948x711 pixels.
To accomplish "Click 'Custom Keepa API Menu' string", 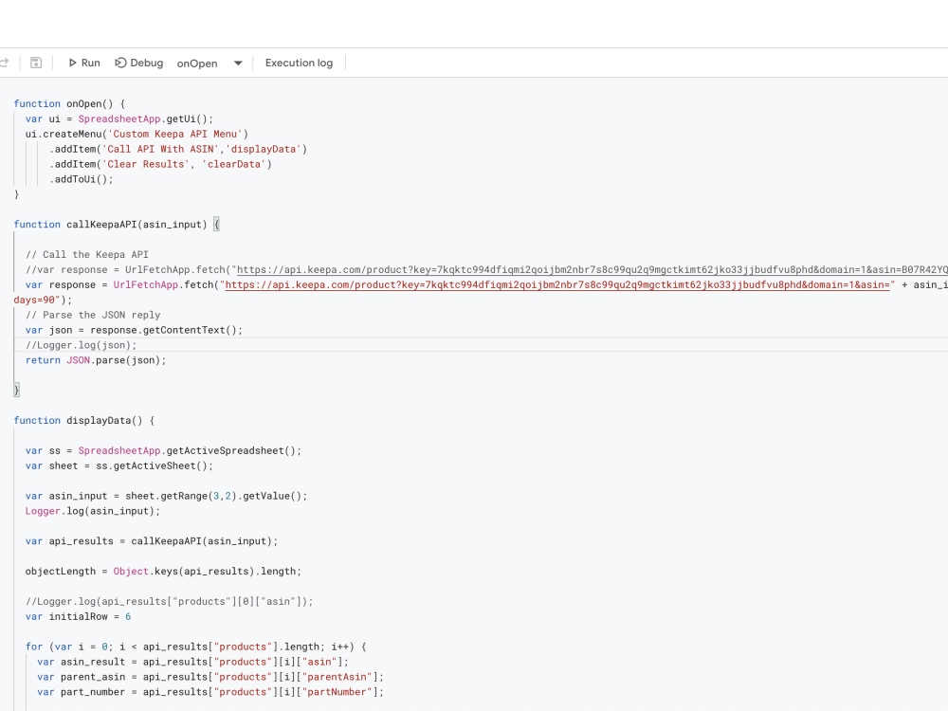I will pyautogui.click(x=174, y=135).
